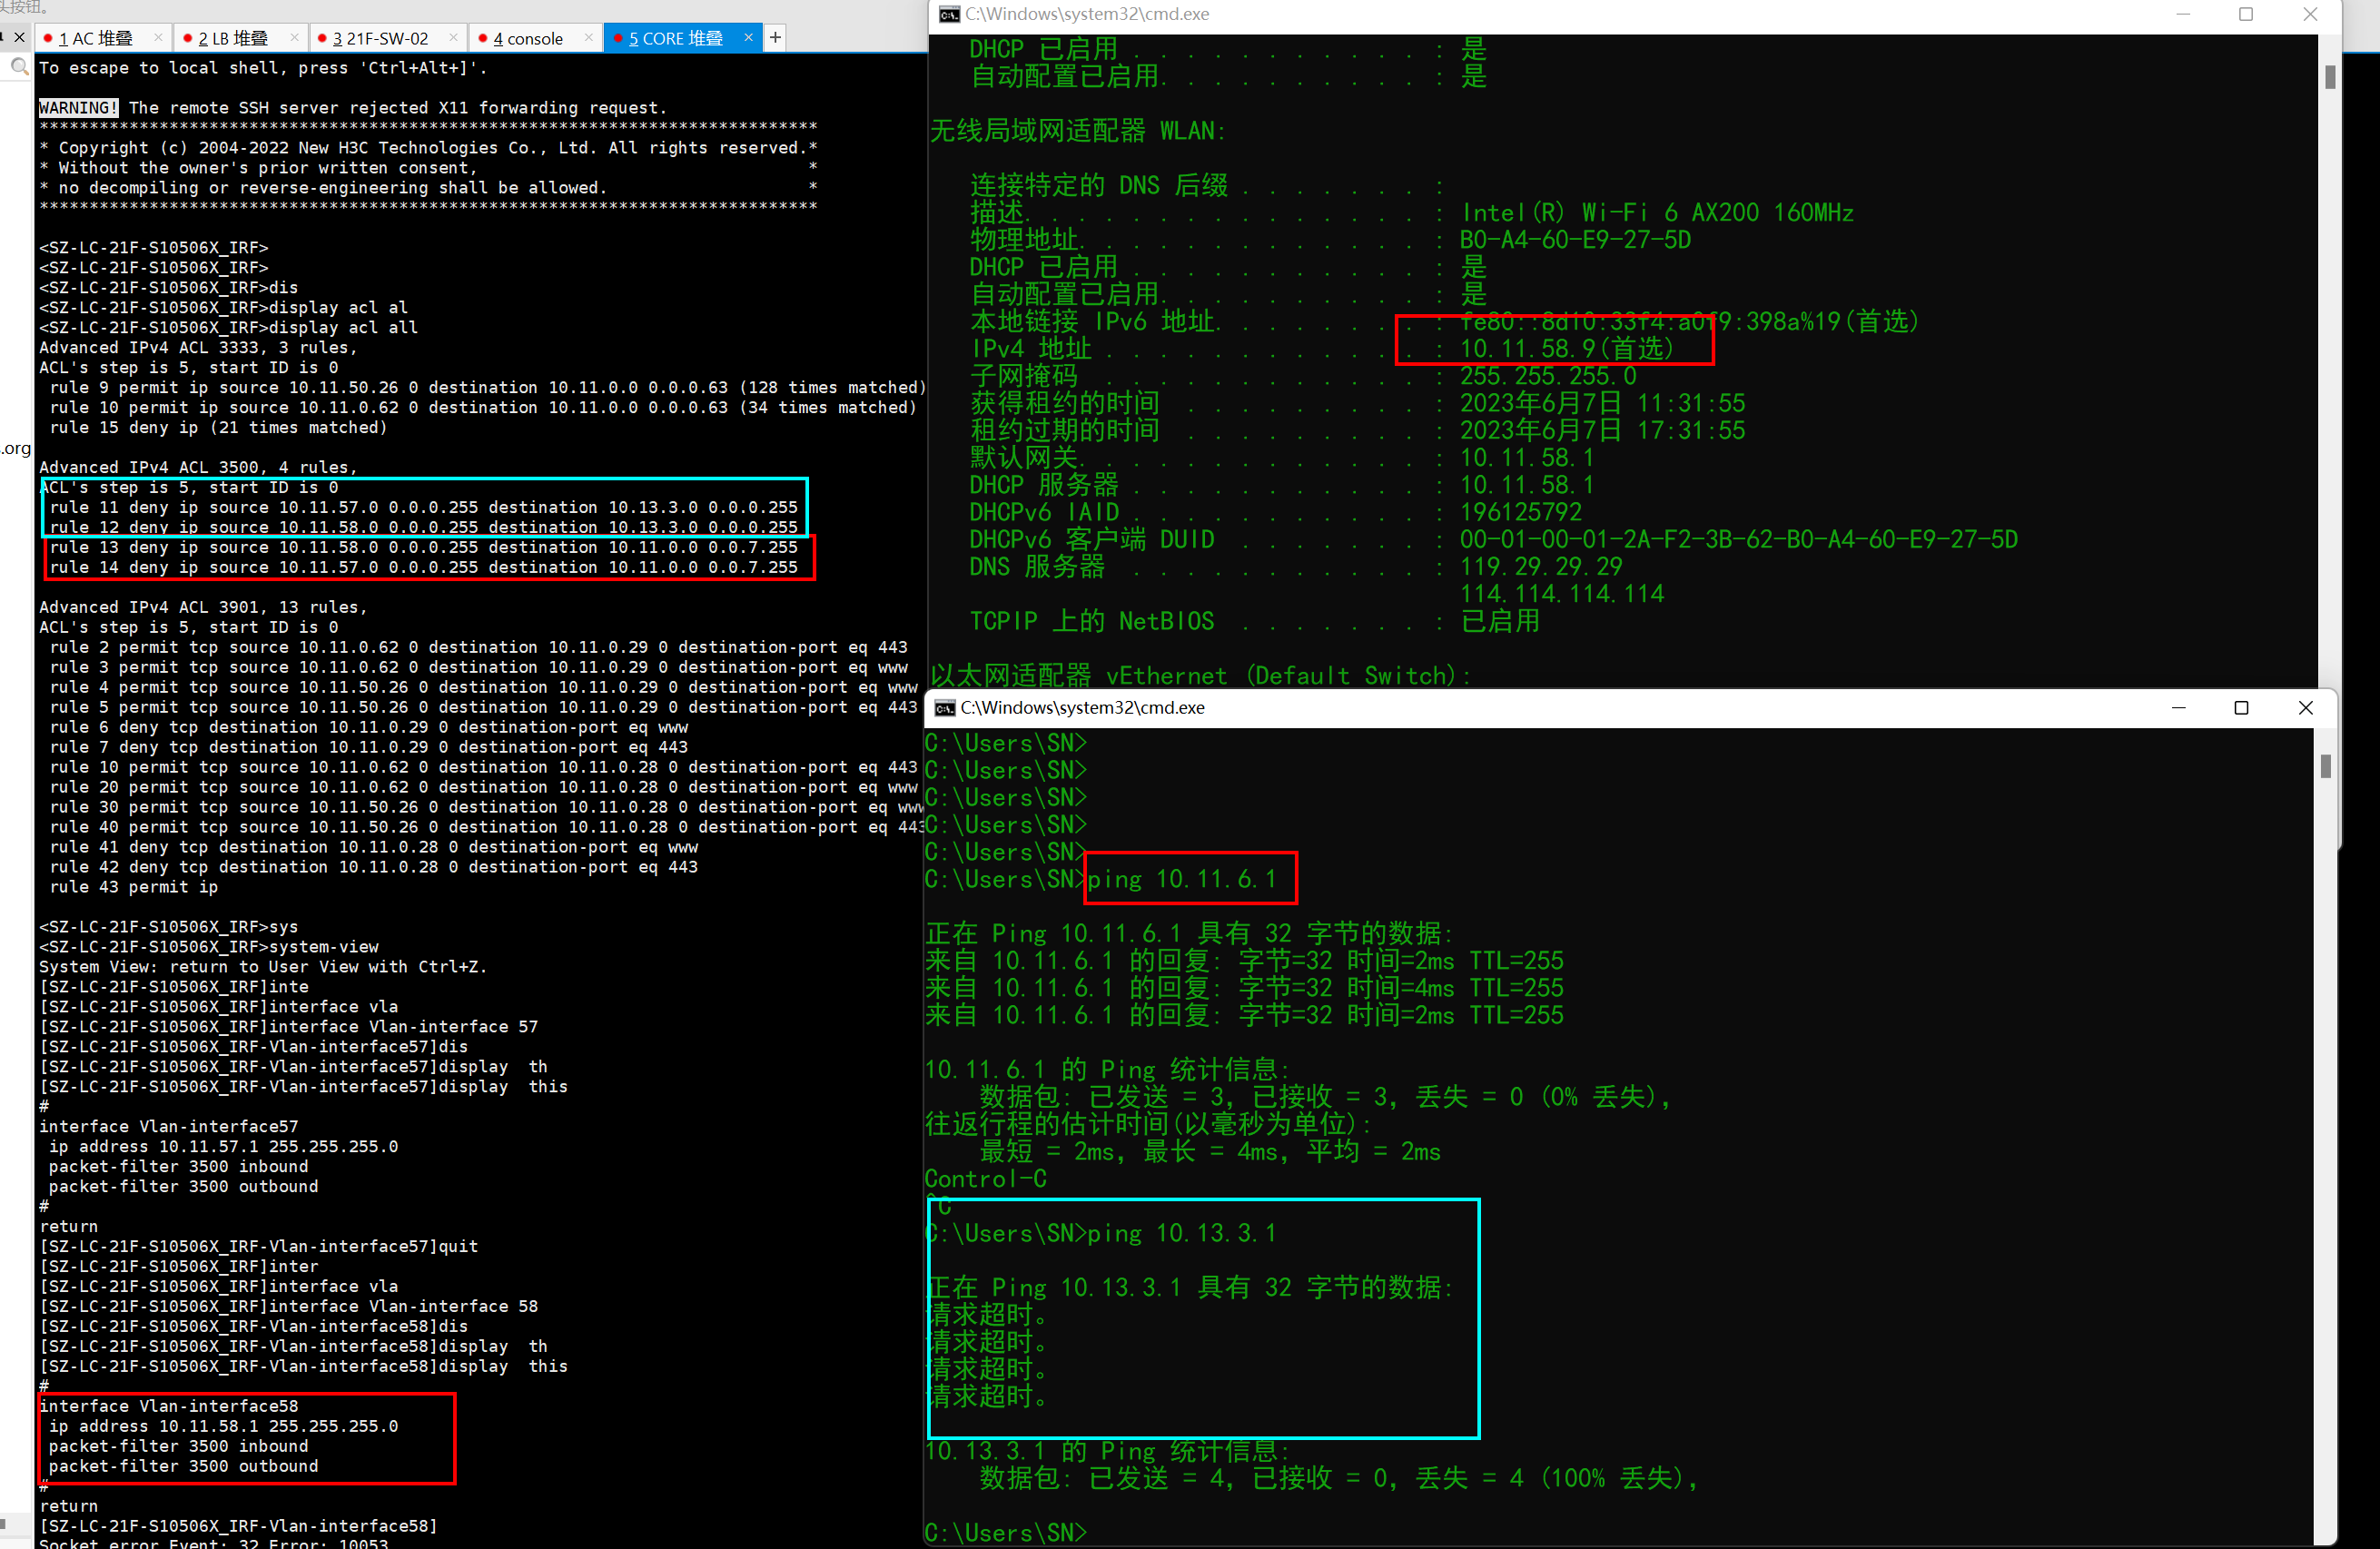Viewport: 2380px width, 1549px height.
Task: Minimize the upper cmd.exe window
Action: point(2182,14)
